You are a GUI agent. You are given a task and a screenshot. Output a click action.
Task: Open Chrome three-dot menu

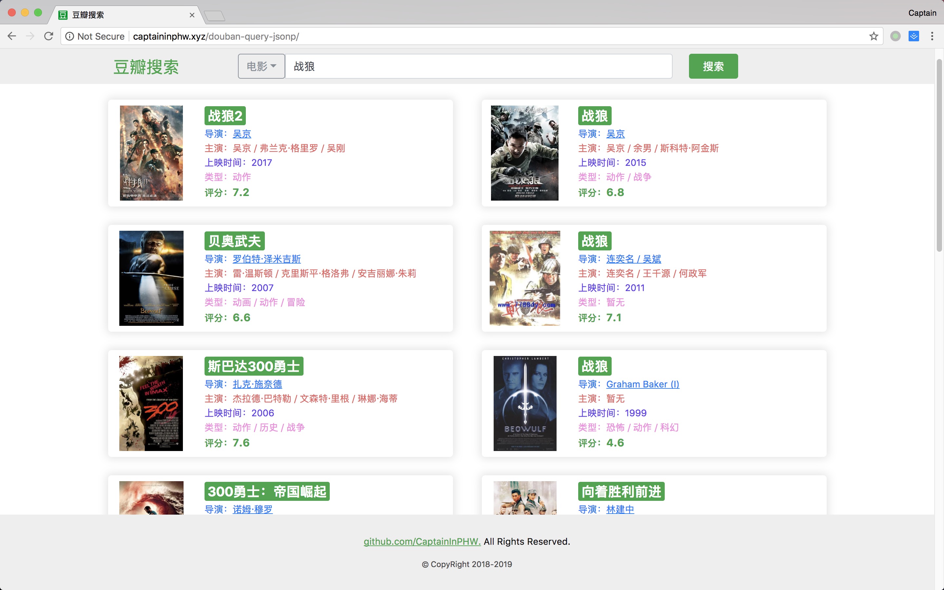coord(932,36)
